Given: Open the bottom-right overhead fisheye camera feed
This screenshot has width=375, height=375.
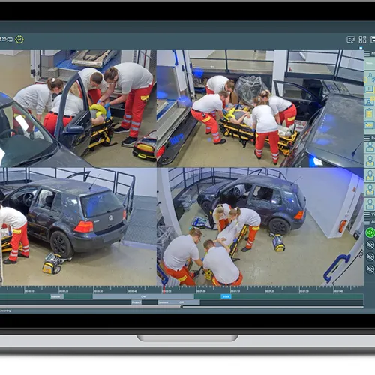Looking at the screenshot, I should coord(260,226).
